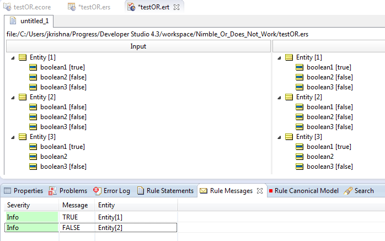
Task: Select boolean2 [false] under Input Entity [2]
Action: point(63,117)
